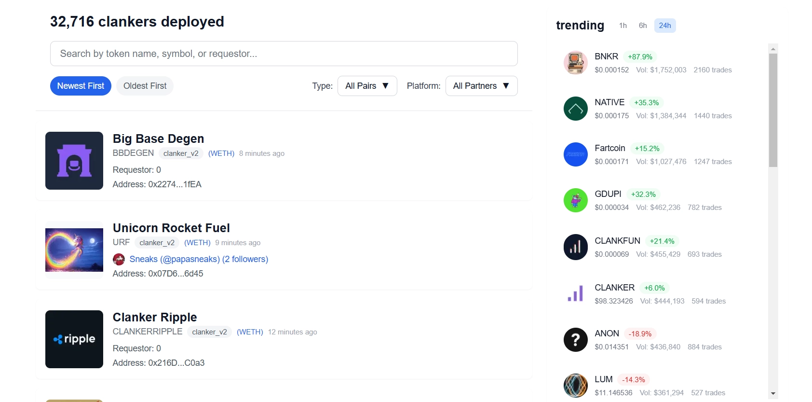The image size is (812, 402).
Task: Open Clanker Ripple token image
Action: click(74, 339)
